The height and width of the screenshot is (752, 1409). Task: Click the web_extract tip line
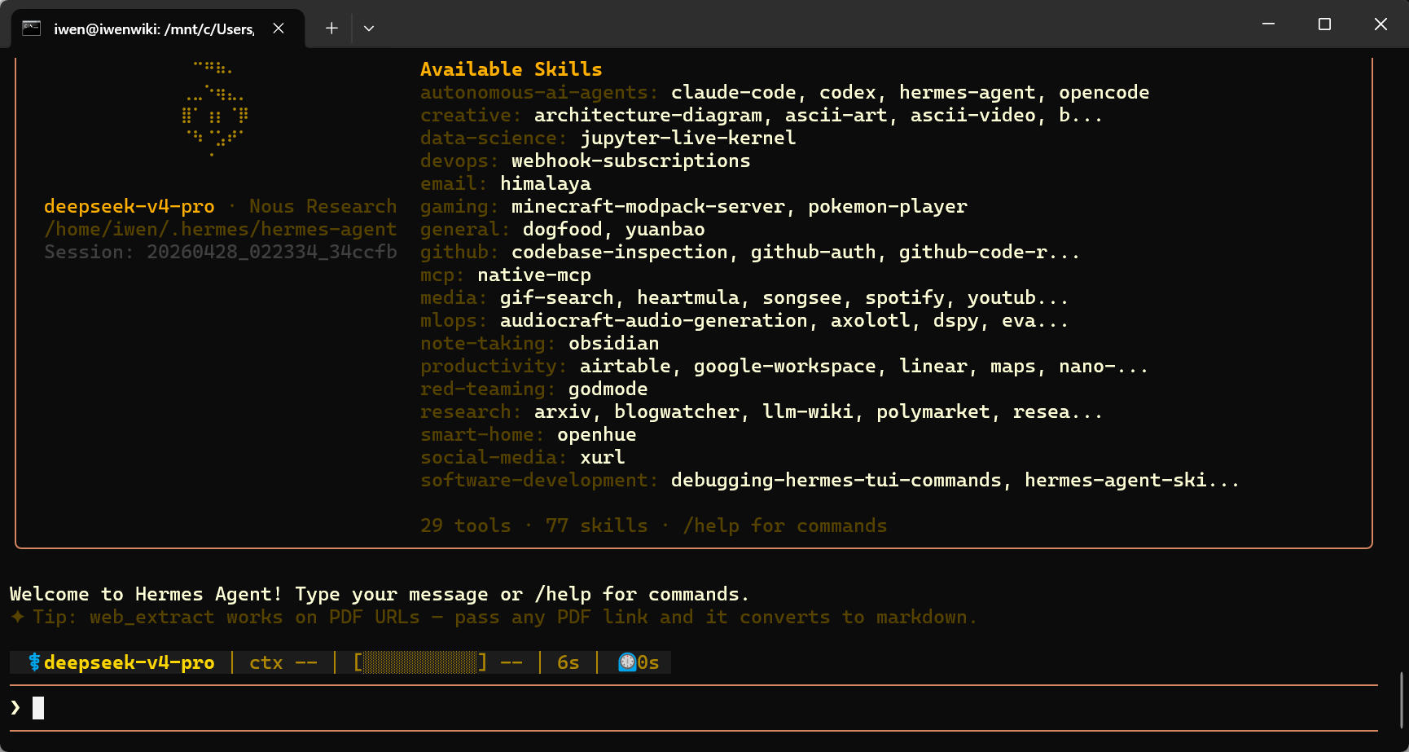[x=494, y=617]
